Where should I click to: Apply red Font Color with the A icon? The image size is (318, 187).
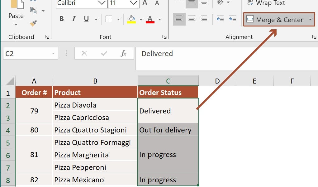coord(150,19)
